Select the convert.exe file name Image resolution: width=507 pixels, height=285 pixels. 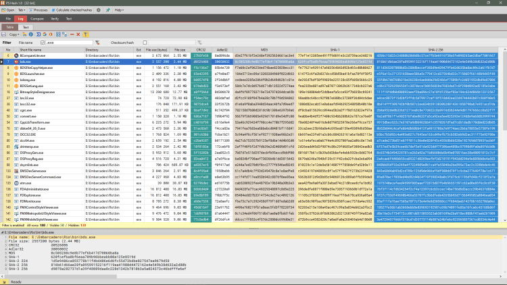(28, 116)
